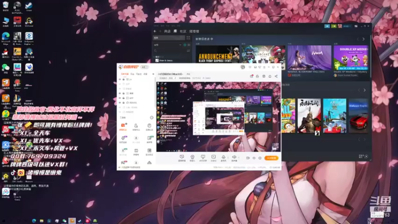The width and height of the screenshot is (398, 224).
Task: Click 开始直播 orange start-stream button
Action: [x=271, y=158]
